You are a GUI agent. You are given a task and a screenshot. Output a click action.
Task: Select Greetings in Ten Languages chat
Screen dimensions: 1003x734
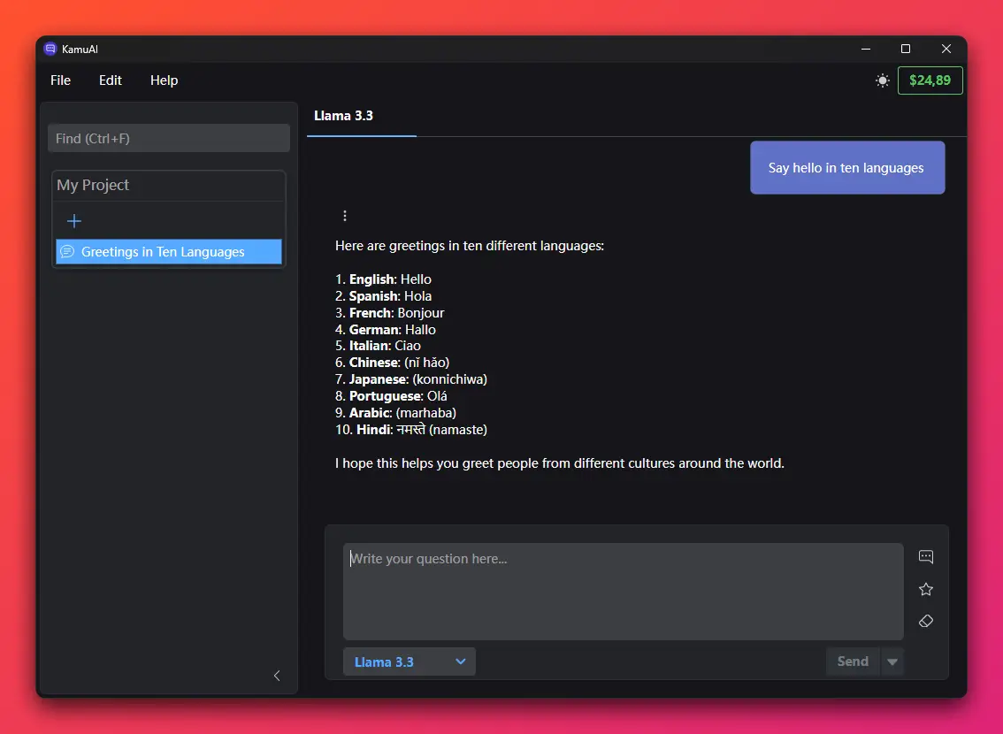pyautogui.click(x=169, y=252)
